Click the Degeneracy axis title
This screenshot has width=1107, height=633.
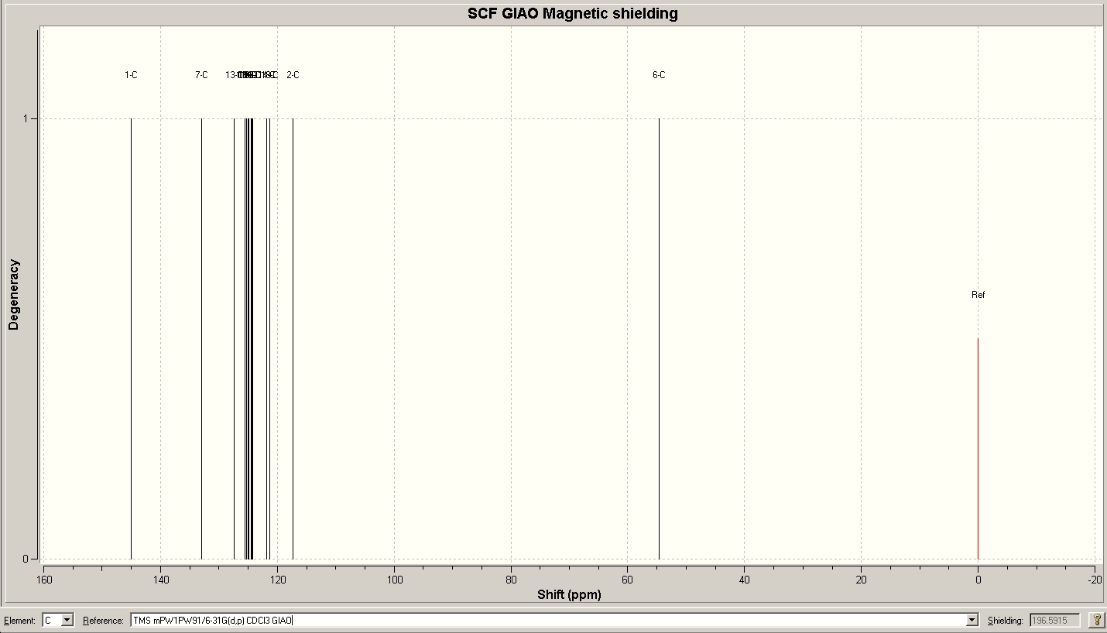13,295
